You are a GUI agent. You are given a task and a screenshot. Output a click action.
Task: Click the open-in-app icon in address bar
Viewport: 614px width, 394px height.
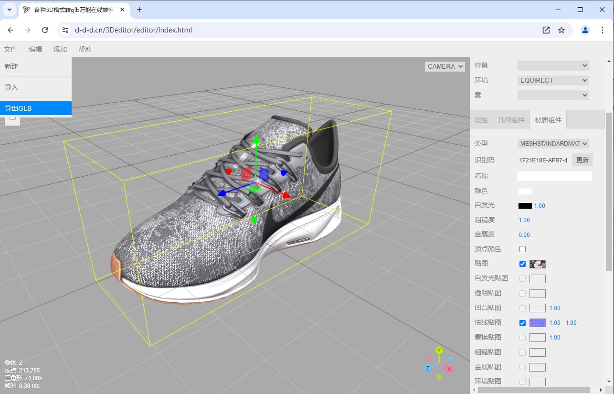tap(546, 30)
